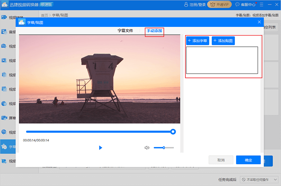Click the app logo in the title bar

(x=5, y=4)
